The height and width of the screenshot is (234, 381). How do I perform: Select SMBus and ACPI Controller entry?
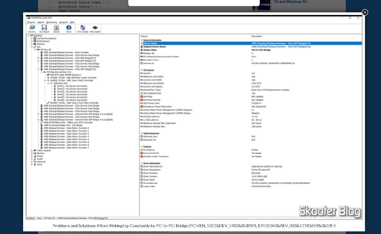click(68, 123)
